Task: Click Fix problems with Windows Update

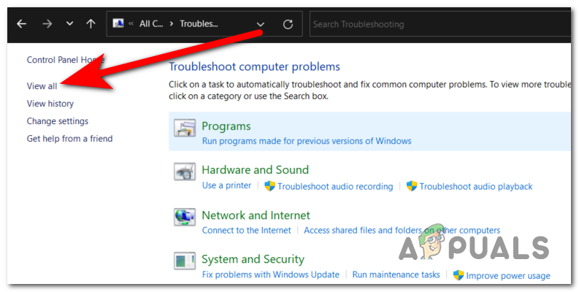Action: [x=270, y=275]
